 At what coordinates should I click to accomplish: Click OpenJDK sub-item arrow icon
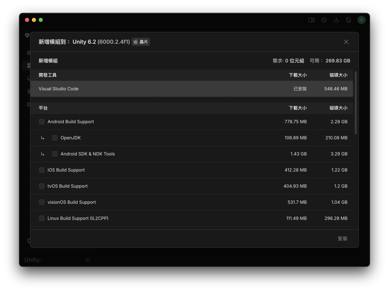click(x=43, y=138)
